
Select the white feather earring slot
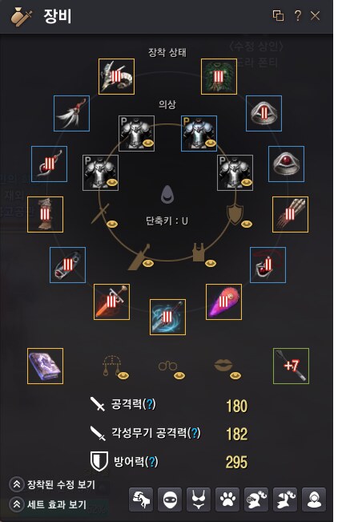point(71,114)
